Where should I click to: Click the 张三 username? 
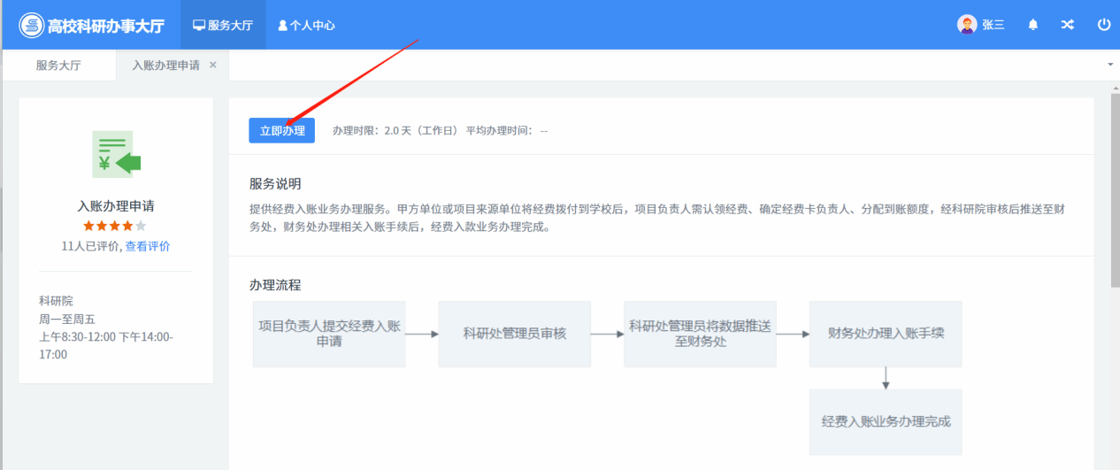993,25
